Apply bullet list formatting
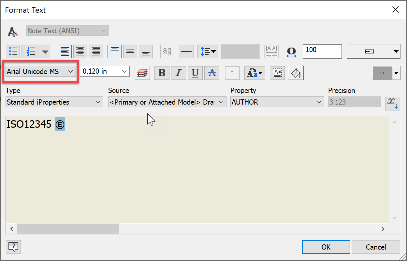This screenshot has width=407, height=261. pyautogui.click(x=13, y=51)
